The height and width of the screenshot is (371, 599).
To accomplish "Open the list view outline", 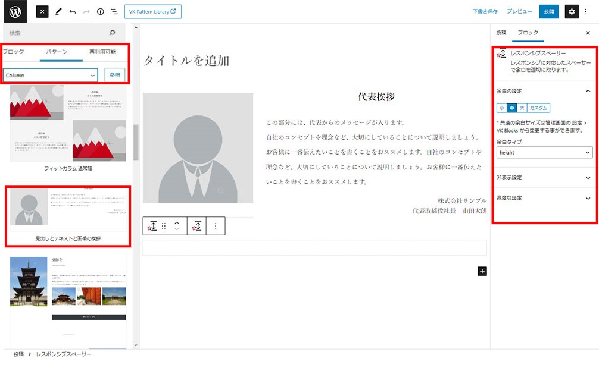I will coord(114,12).
